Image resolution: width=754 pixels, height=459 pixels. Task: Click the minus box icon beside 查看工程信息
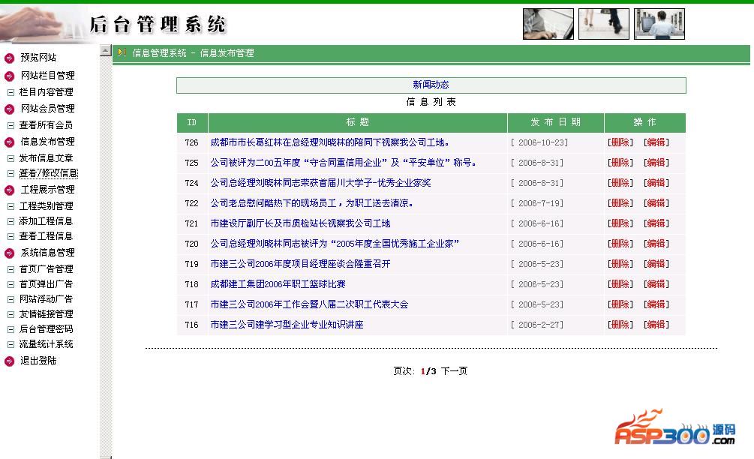[11, 236]
